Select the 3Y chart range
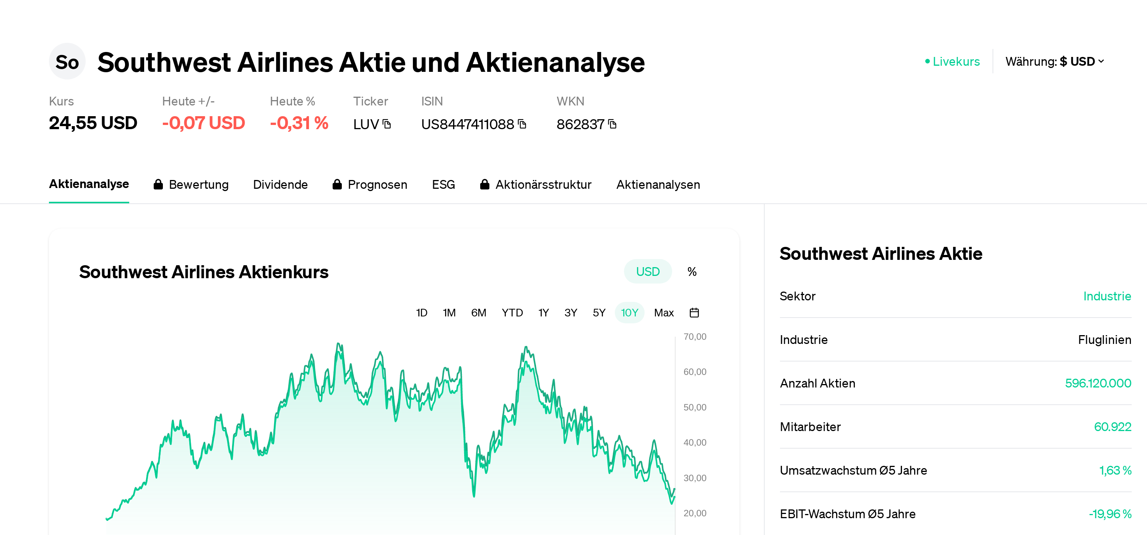 coord(570,313)
